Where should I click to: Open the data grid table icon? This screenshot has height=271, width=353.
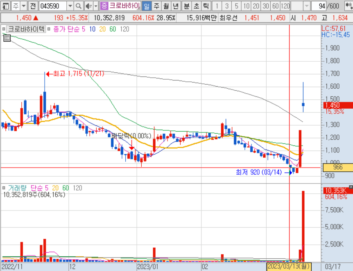click(7, 38)
